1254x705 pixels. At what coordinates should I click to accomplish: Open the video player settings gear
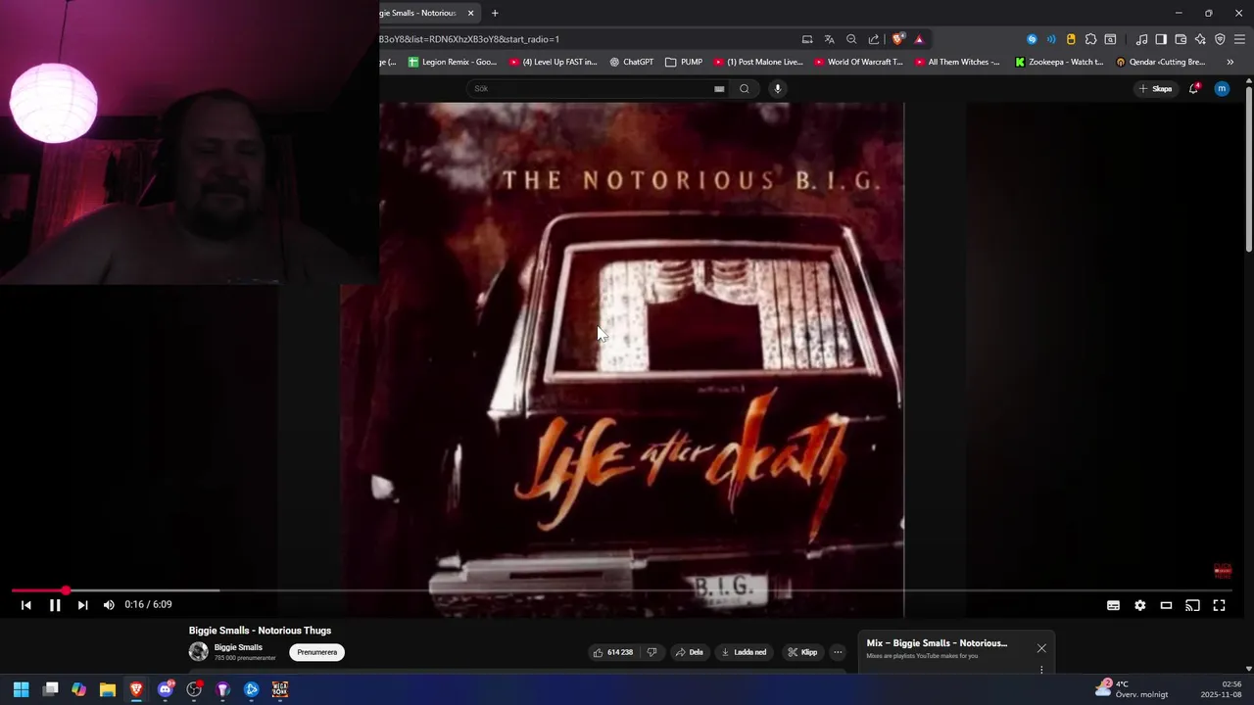coord(1139,605)
